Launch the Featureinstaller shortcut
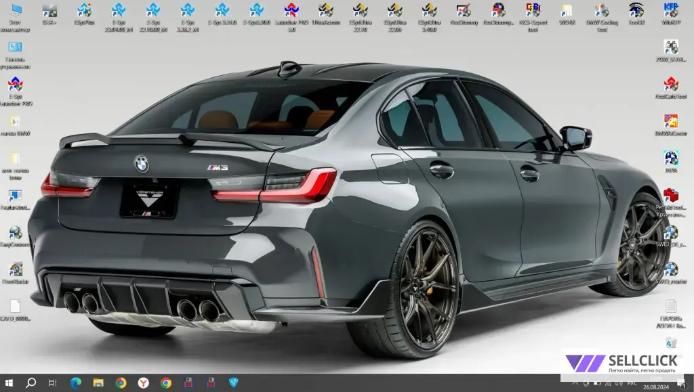 coord(15,199)
